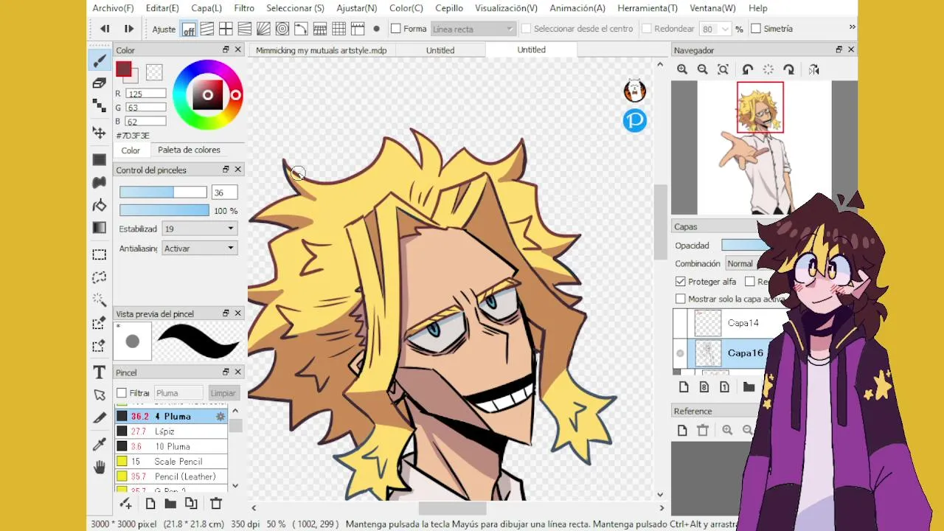944x531 pixels.
Task: Select the Dot tool with pixel squares
Action: tap(99, 106)
